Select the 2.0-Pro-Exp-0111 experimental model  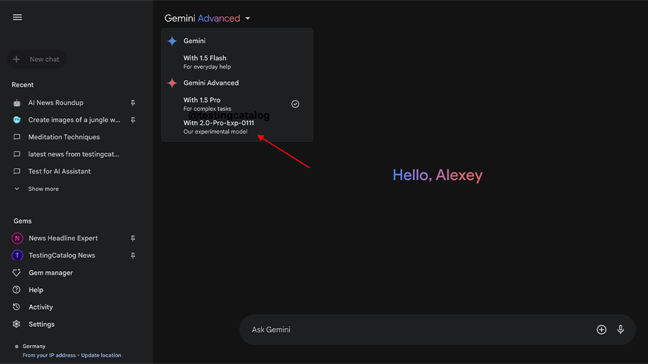[237, 127]
